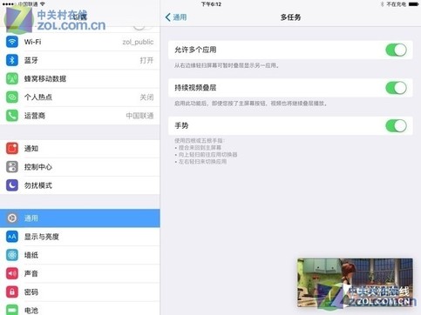421x315 pixels.
Task: Open the Sounds (声音) speaker icon
Action: coord(12,273)
